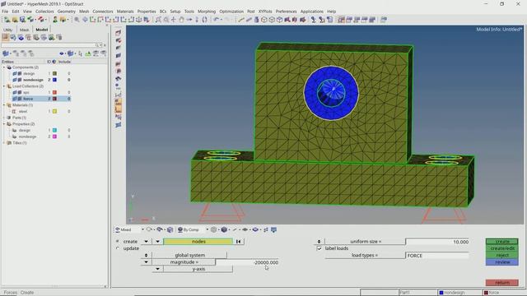Toggle visibility of the spc load collector
The height and width of the screenshot is (296, 527).
pyautogui.click(x=15, y=92)
